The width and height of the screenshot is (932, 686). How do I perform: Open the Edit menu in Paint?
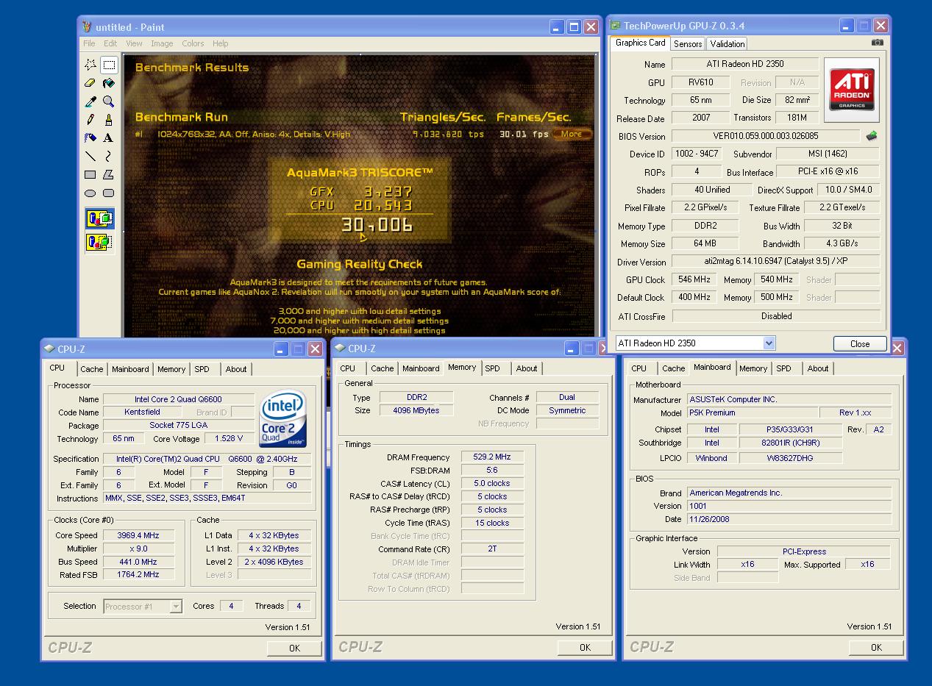(x=110, y=44)
